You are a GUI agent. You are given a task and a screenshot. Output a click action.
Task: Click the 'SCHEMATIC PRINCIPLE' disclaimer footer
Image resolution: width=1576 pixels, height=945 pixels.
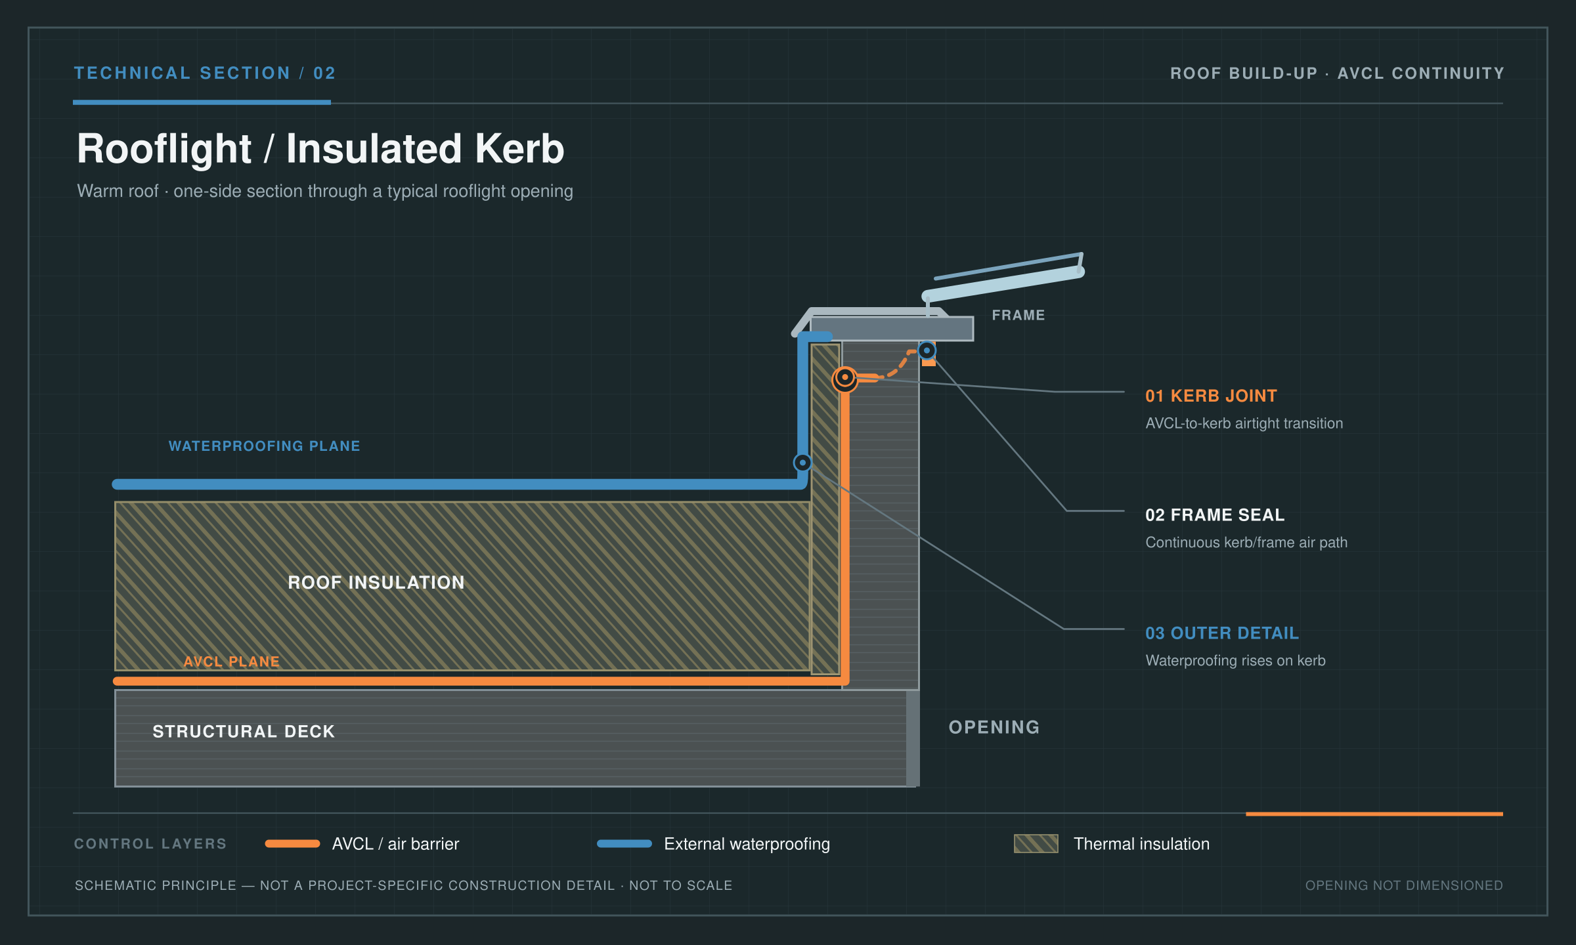pos(403,885)
